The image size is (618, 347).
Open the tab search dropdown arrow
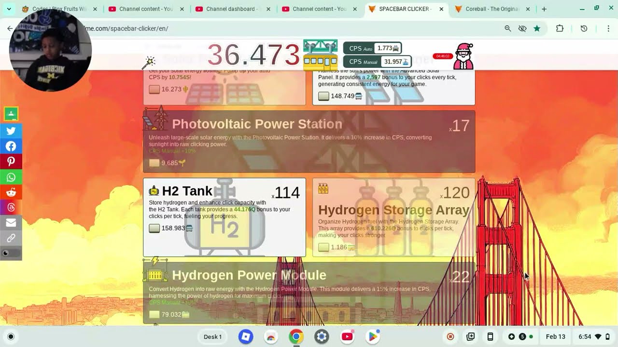(9, 9)
